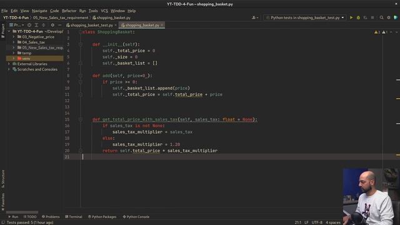Click the colorful JetBrains toolbox icon
This screenshot has height=225, width=400.
pyautogui.click(x=396, y=17)
